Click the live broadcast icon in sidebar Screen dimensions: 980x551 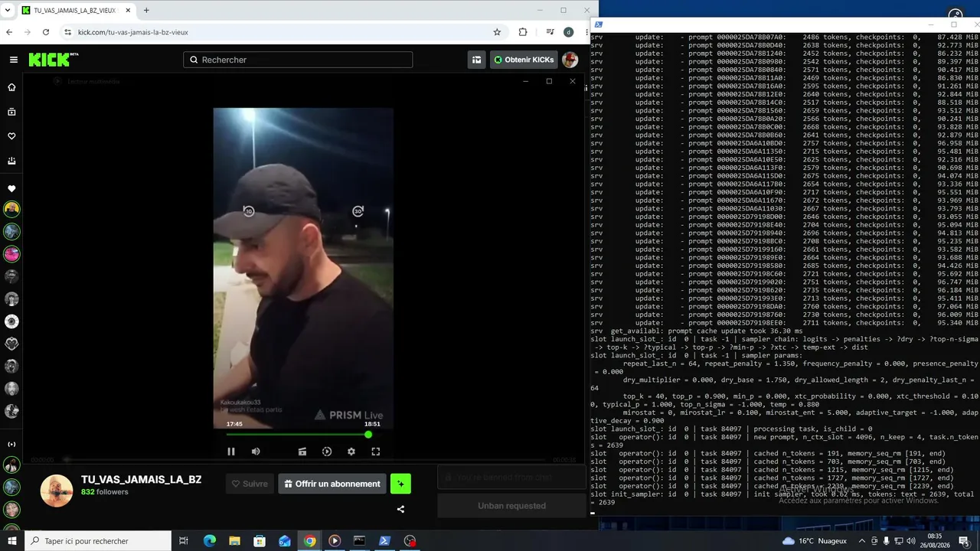click(11, 444)
